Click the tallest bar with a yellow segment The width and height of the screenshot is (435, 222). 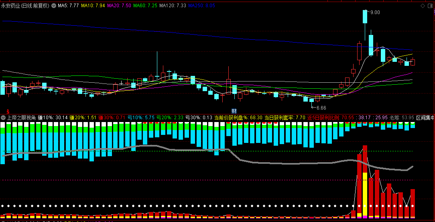click(x=365, y=181)
